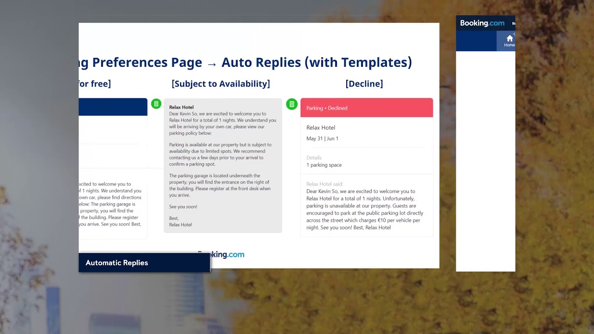Open Home tab in the Booking.com extranet window
This screenshot has width=594, height=334.
(509, 41)
